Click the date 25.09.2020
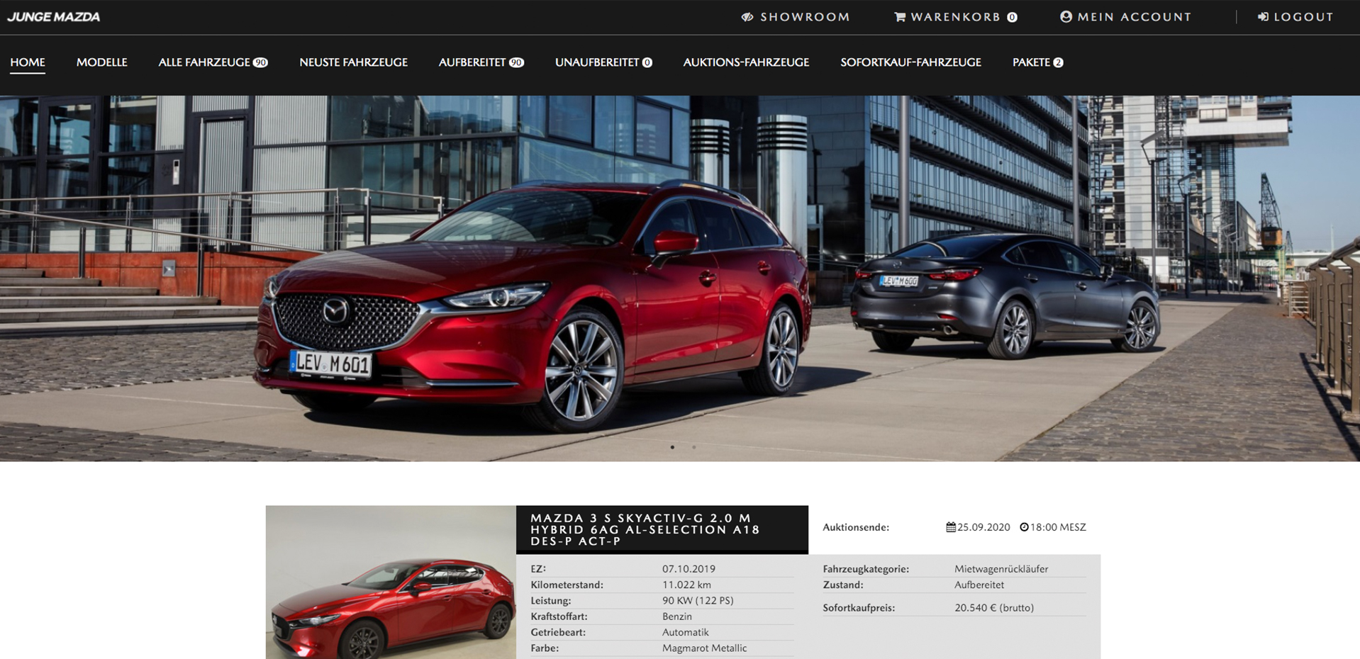The height and width of the screenshot is (659, 1360). coord(983,527)
